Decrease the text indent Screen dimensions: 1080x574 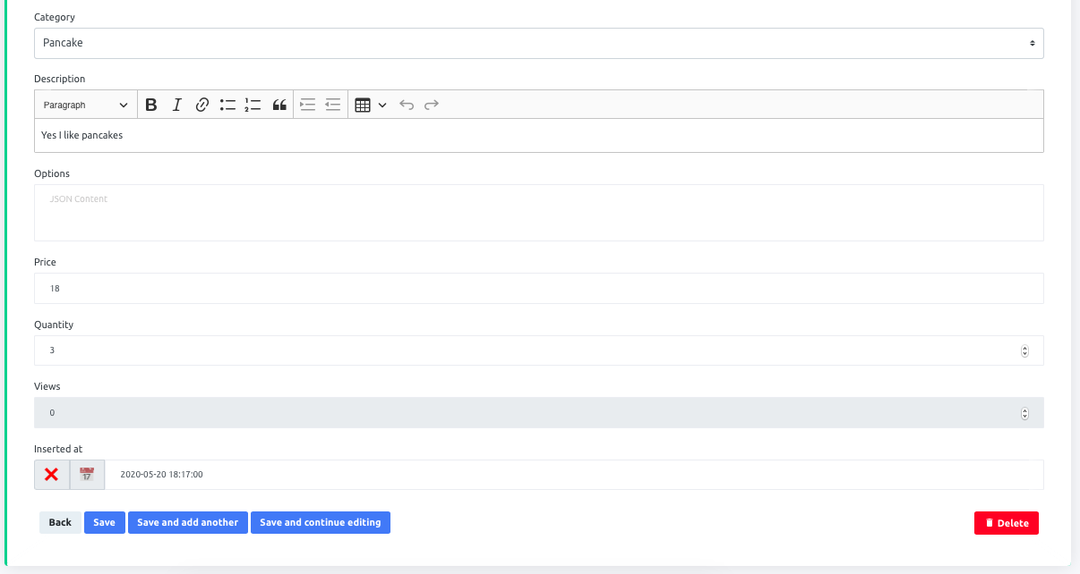[332, 104]
